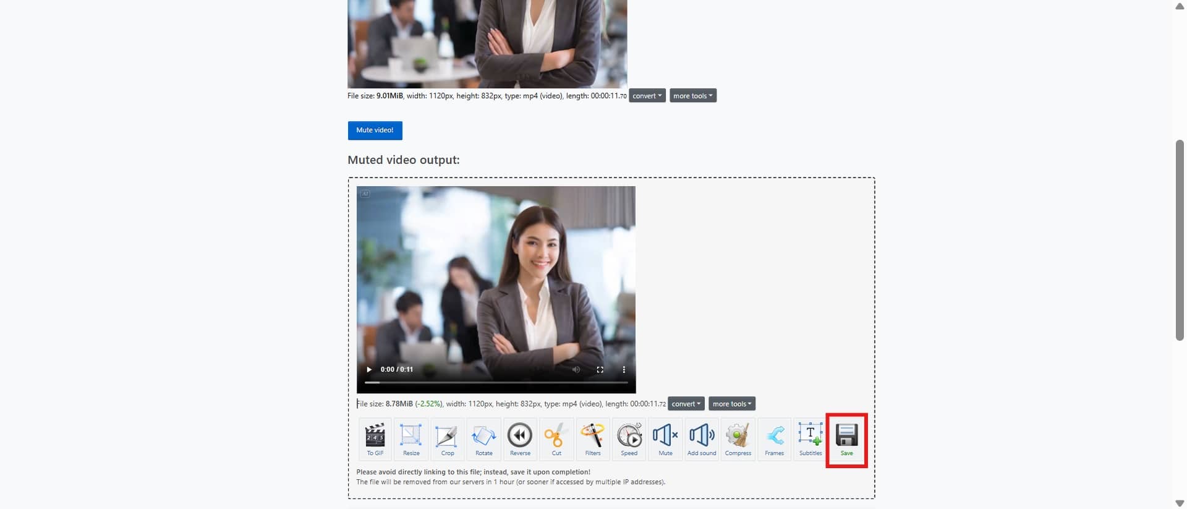The height and width of the screenshot is (509, 1187).
Task: Open the more tools dropdown under muted output
Action: pos(732,404)
